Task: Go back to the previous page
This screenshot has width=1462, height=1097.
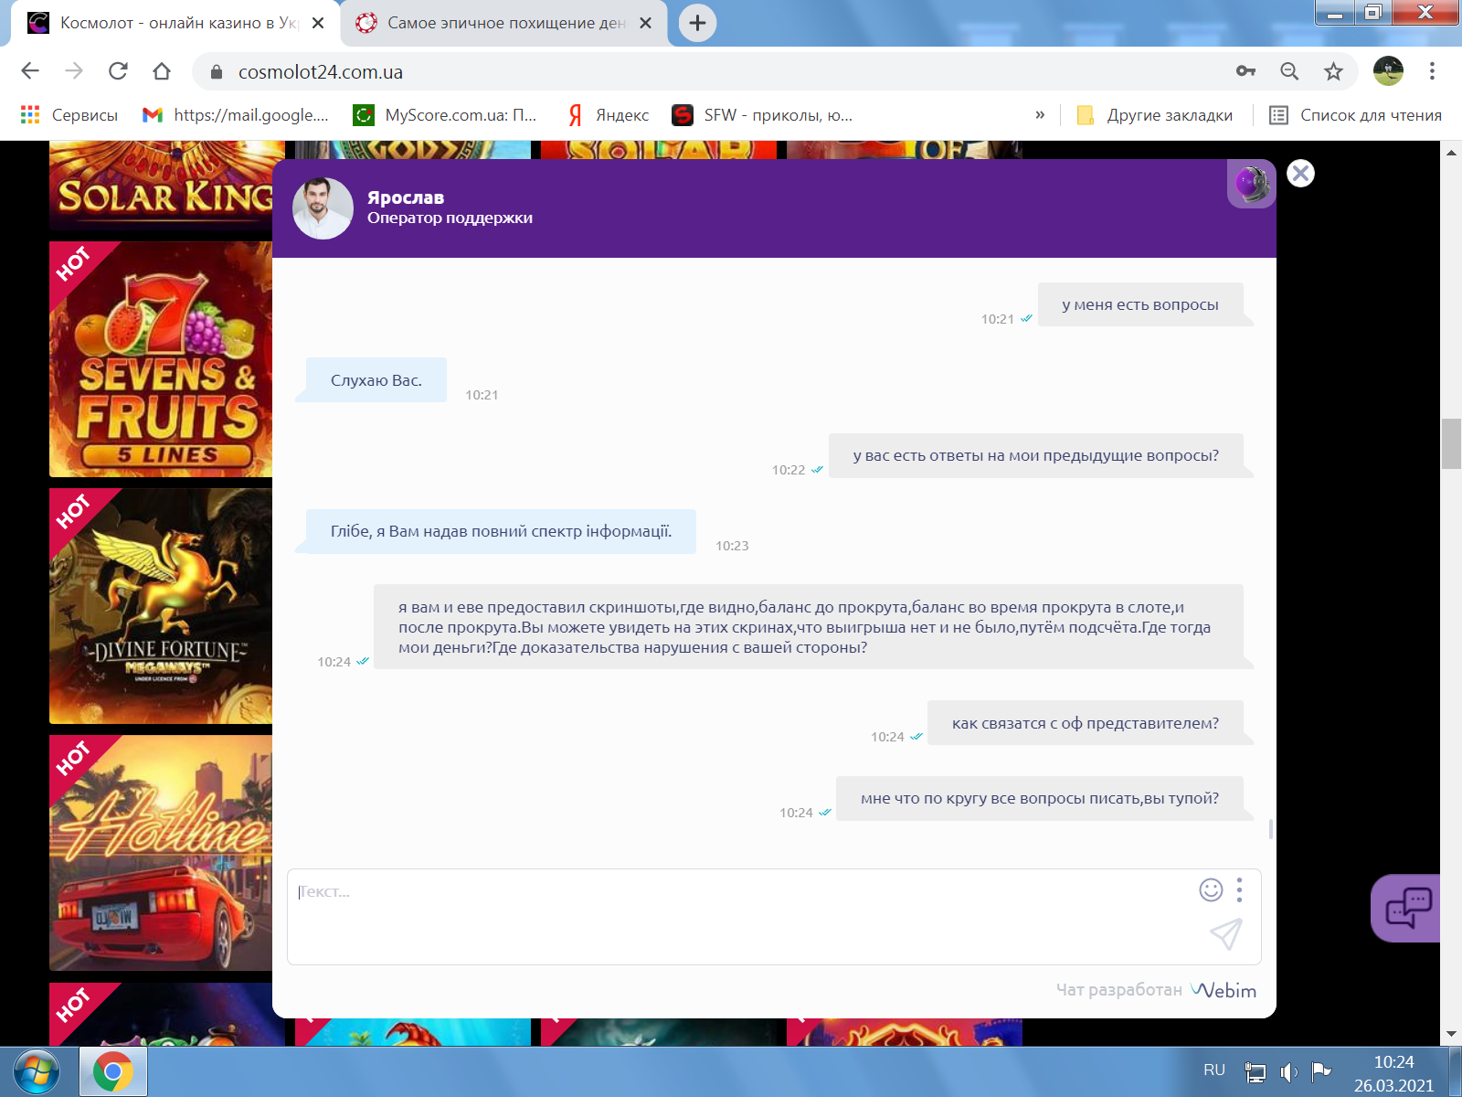Action: tap(30, 71)
